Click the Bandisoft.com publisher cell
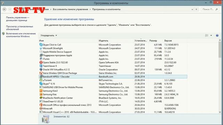This screenshot has width=223, height=125. pyautogui.click(x=106, y=76)
